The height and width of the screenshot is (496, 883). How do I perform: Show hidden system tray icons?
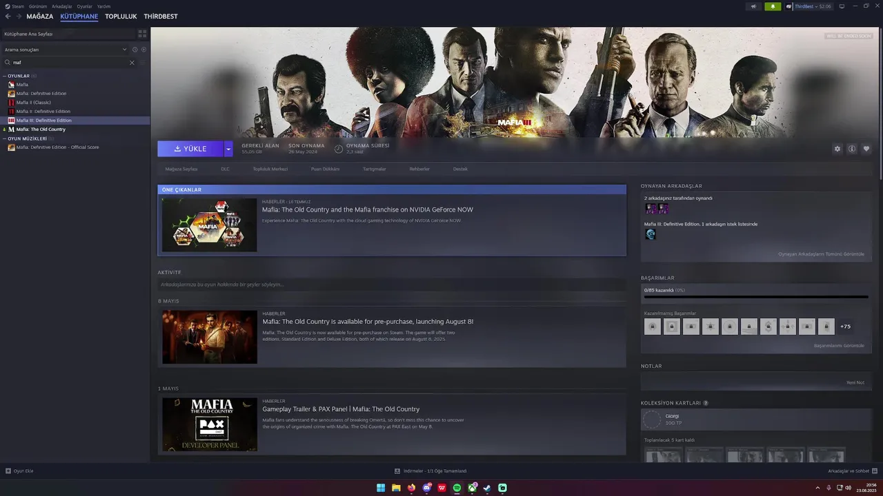[x=817, y=488]
